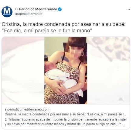The width and height of the screenshot is (133, 130).
Task: Open the elperiodicomediterraneo.com domain link
Action: point(27,110)
